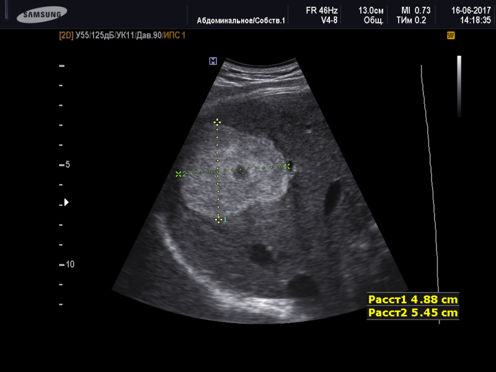Click the 5 cm depth scale mark

click(64, 164)
